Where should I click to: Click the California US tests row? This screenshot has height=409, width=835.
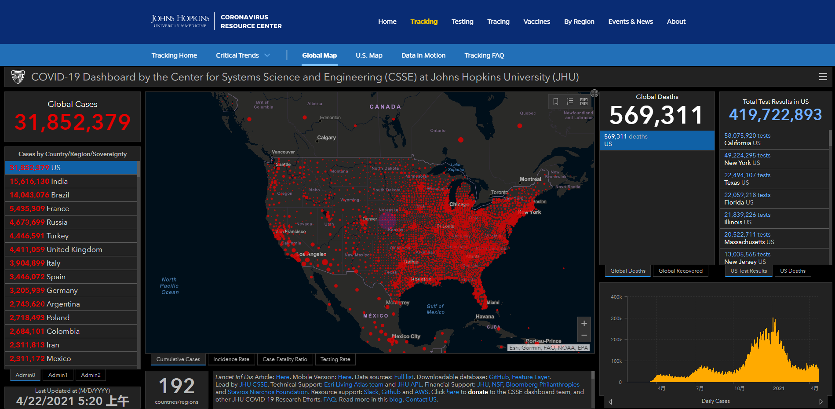774,139
